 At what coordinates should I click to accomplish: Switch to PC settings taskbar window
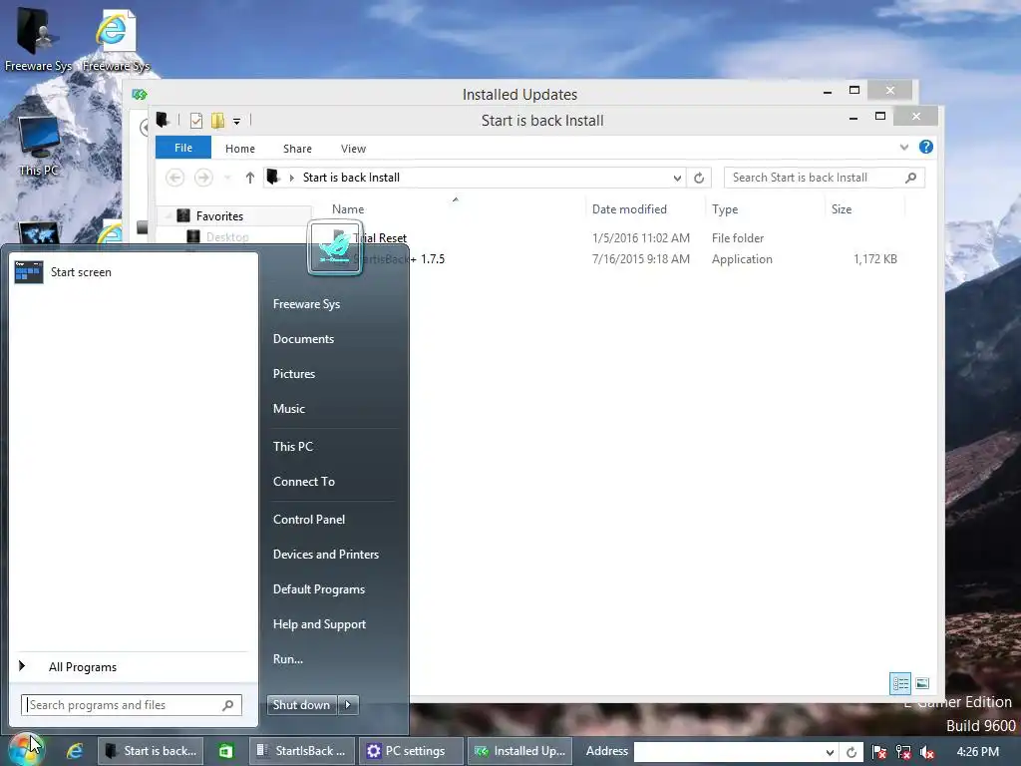click(410, 751)
